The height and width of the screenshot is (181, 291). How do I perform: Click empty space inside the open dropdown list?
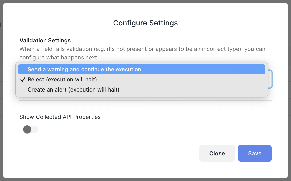pyautogui.click(x=191, y=89)
